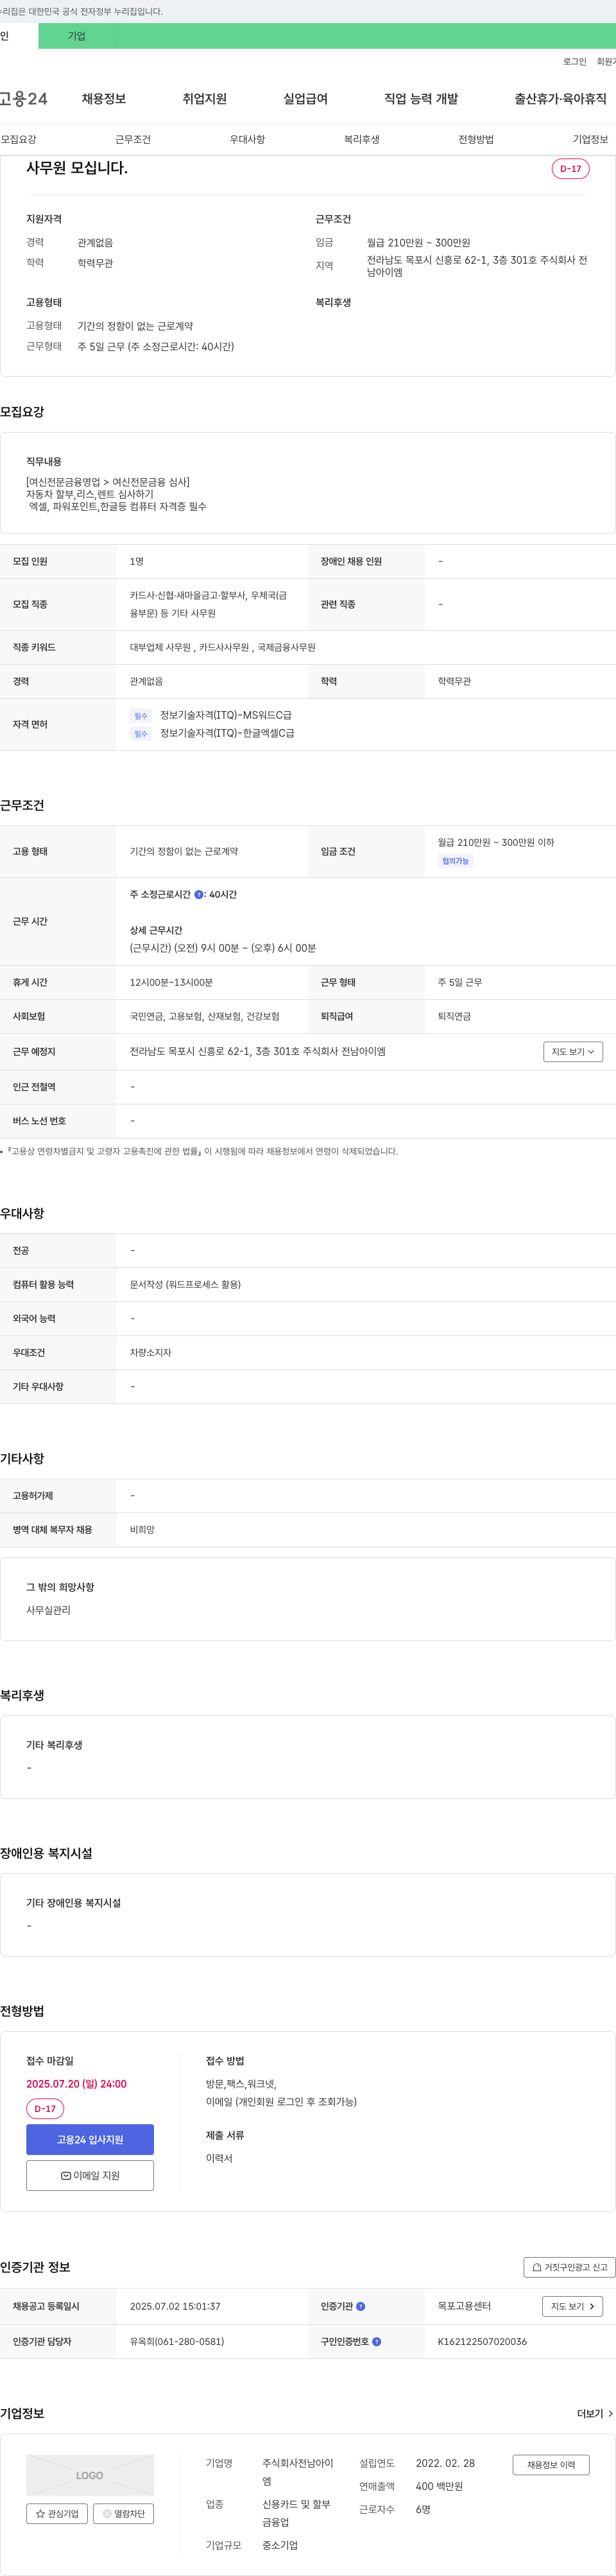Open the 취업지원 menu
This screenshot has width=616, height=2576.
pyautogui.click(x=205, y=99)
